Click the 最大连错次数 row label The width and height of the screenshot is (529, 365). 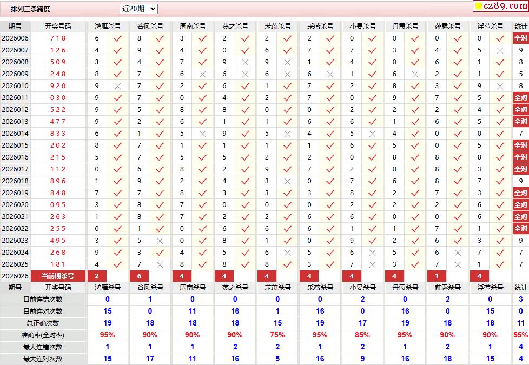(x=43, y=347)
